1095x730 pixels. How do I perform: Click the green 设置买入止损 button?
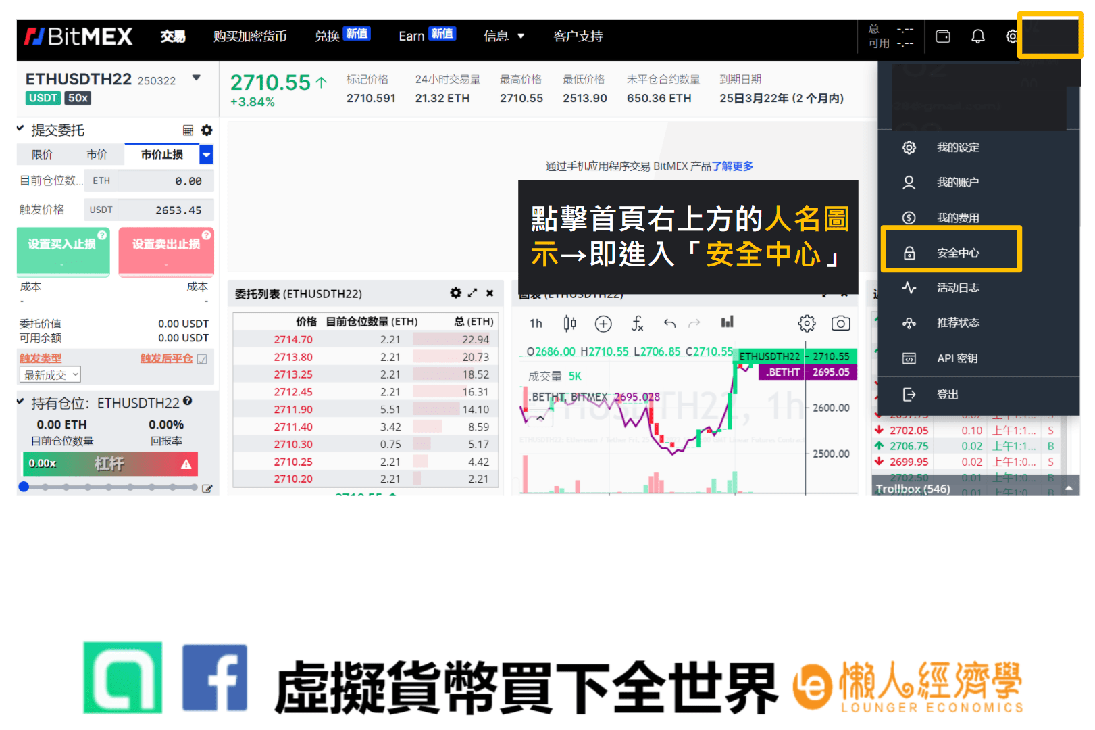point(63,251)
